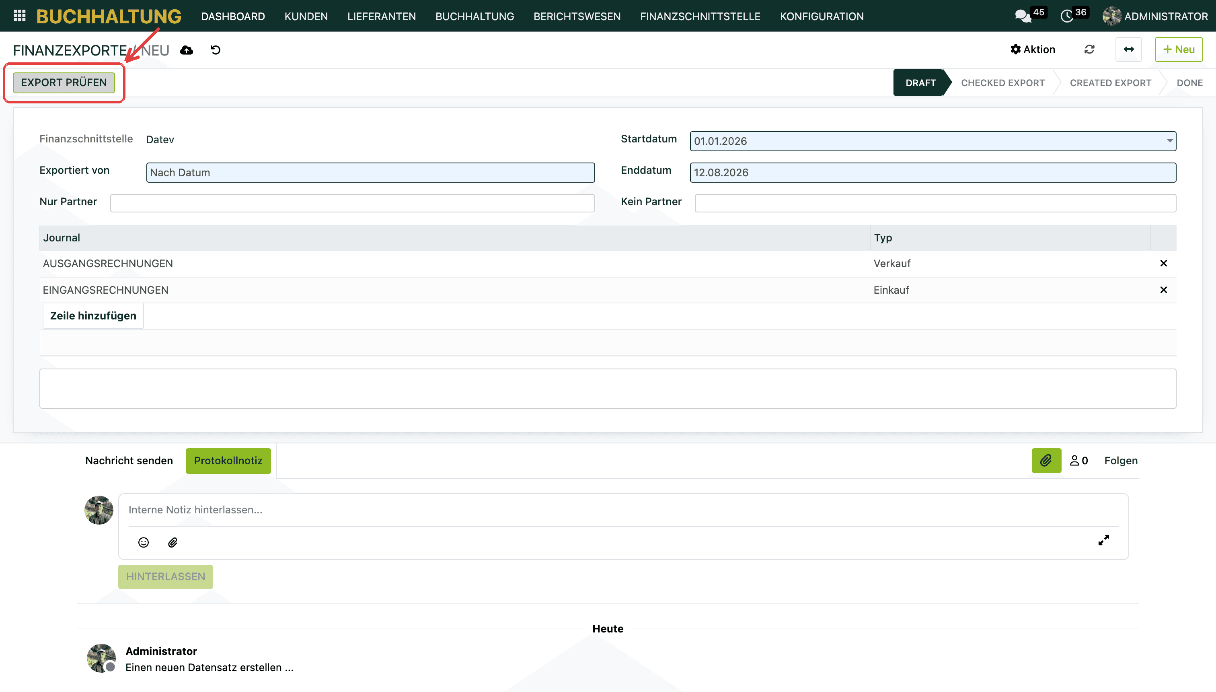Expand the note composer to full size
This screenshot has width=1216, height=692.
tap(1103, 540)
